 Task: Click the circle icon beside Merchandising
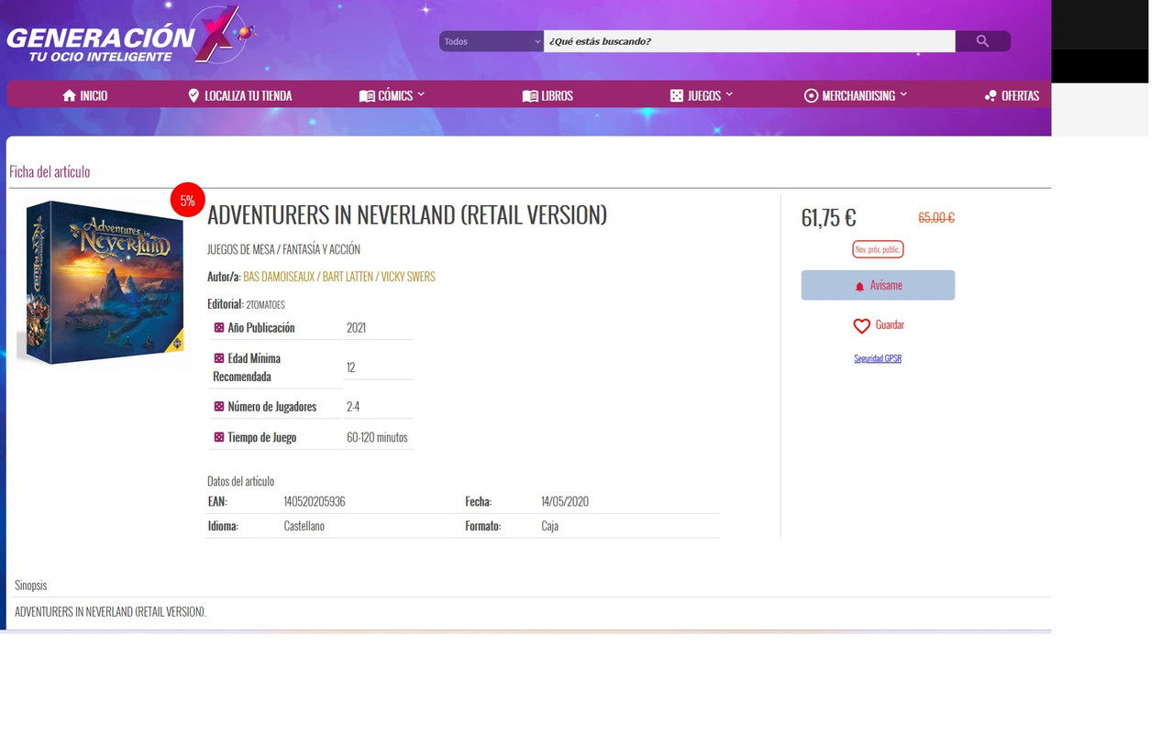coord(811,95)
